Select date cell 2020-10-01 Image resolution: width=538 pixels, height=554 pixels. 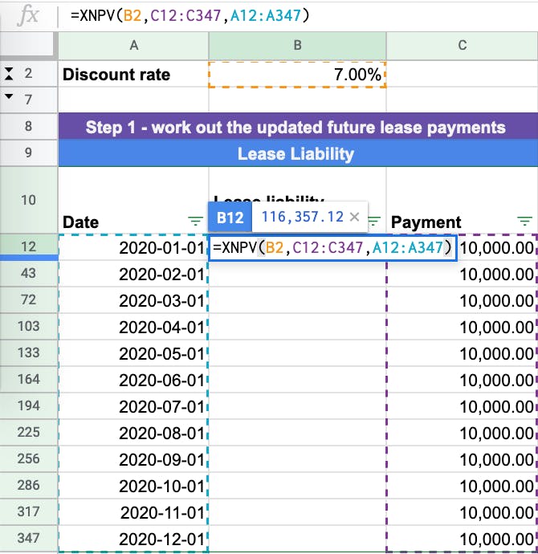[x=133, y=487]
